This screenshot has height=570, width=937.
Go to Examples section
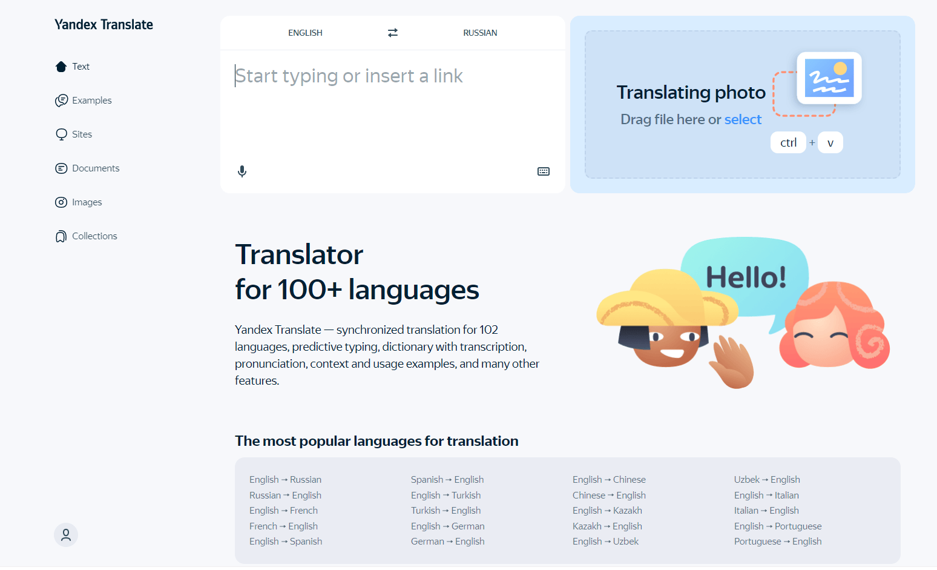tap(92, 101)
